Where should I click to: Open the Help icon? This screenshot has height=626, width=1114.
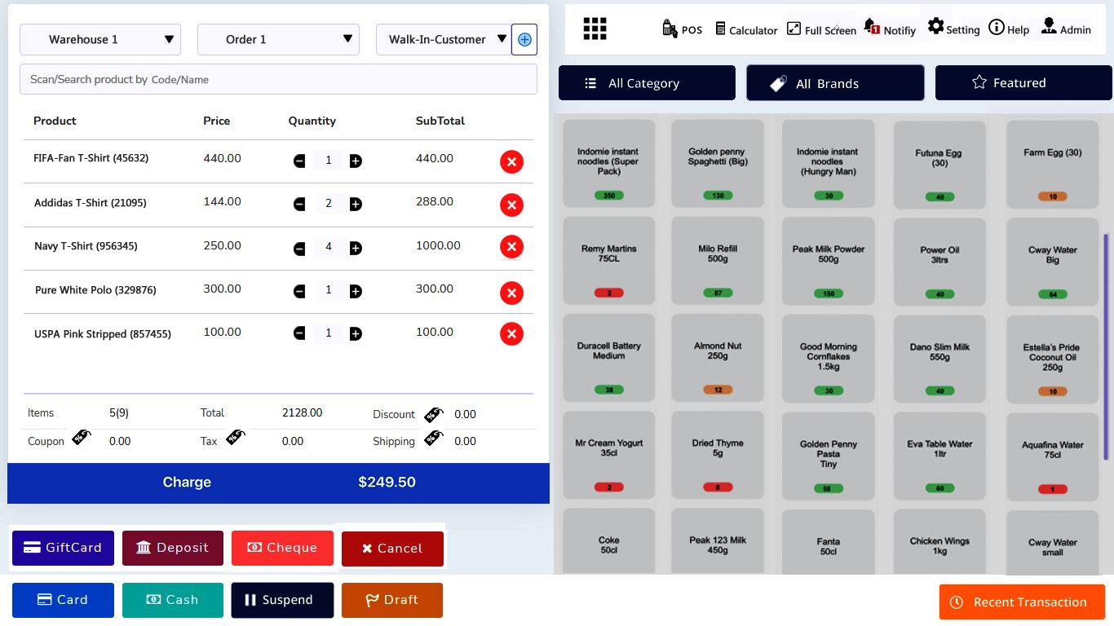click(x=1009, y=28)
